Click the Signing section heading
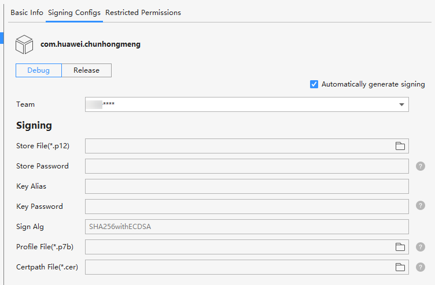Screen dimensions: 435x285 [34, 126]
